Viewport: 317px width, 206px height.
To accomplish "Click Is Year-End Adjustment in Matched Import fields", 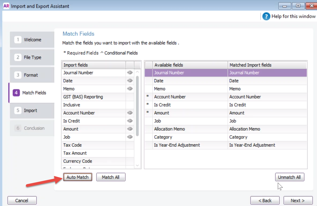I will [x=267, y=145].
